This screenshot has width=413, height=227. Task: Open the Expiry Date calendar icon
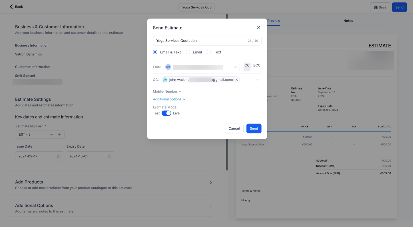pyautogui.click(x=109, y=156)
